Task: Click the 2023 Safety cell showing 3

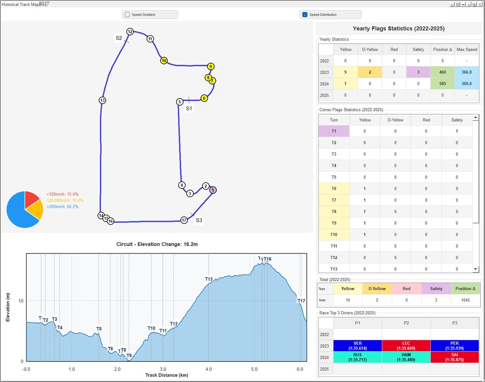Action: point(418,72)
